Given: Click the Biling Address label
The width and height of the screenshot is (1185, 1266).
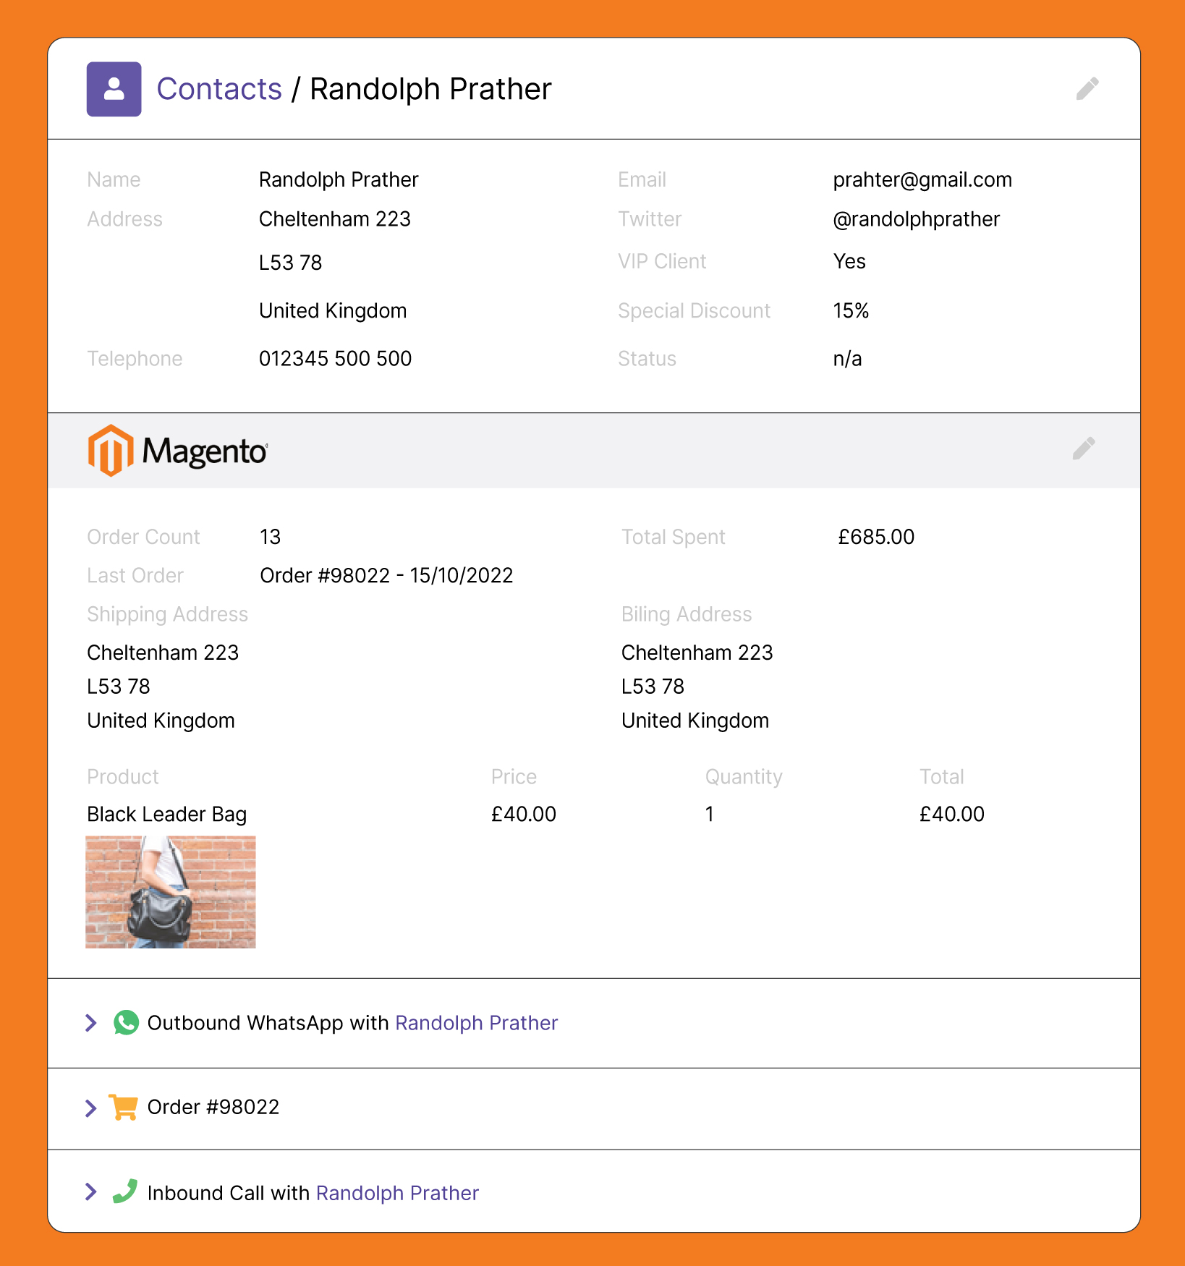Looking at the screenshot, I should [x=687, y=614].
